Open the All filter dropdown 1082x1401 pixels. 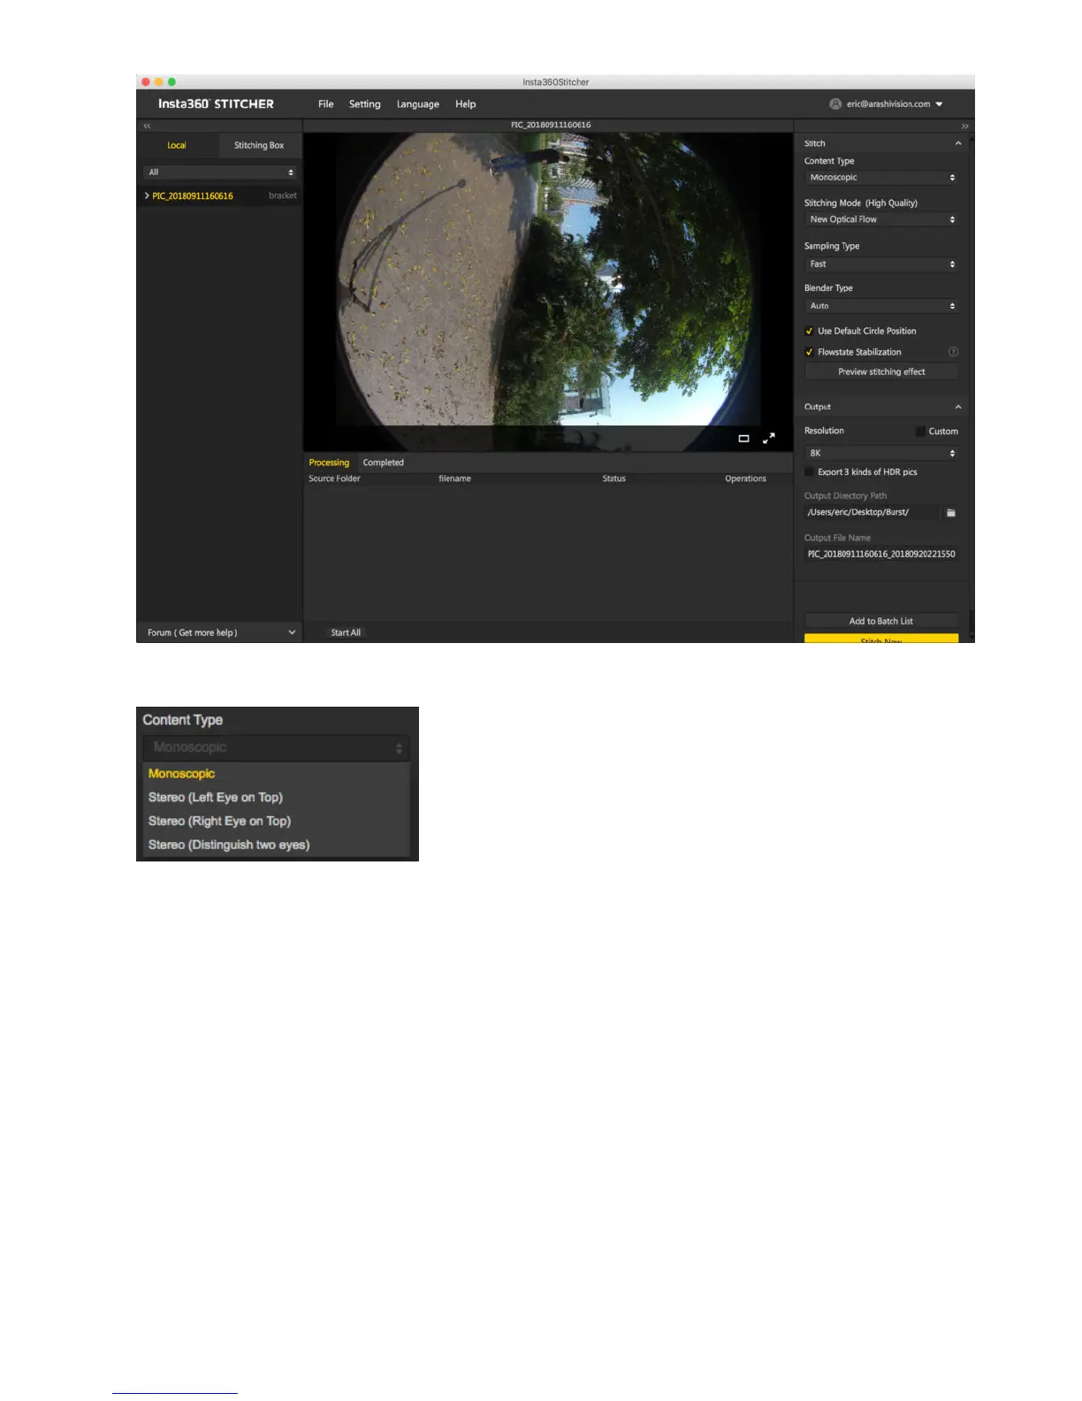click(219, 172)
